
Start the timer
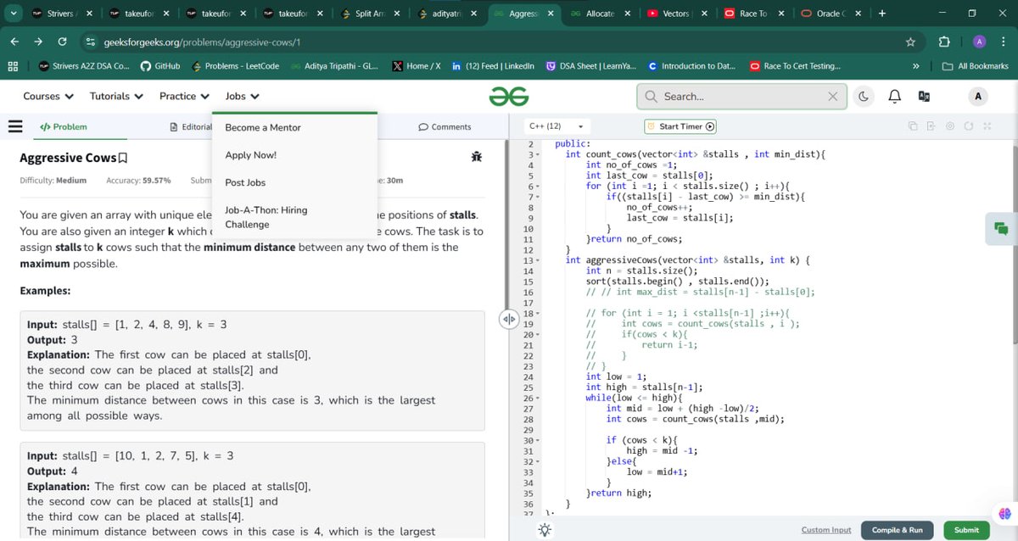tap(681, 126)
